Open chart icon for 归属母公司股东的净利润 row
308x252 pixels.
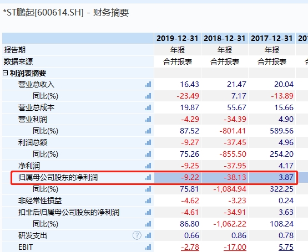click(x=148, y=177)
